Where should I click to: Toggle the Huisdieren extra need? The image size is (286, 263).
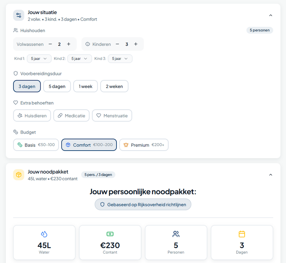click(x=32, y=116)
